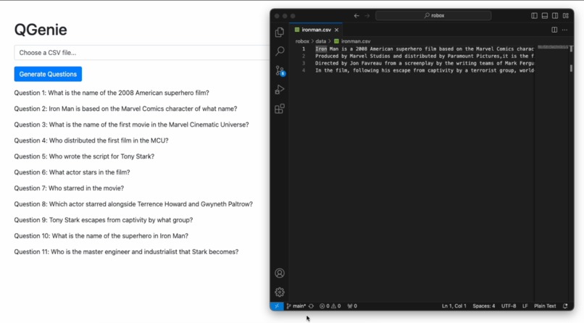
Task: Click the robox breadcrumb
Action: (302, 41)
